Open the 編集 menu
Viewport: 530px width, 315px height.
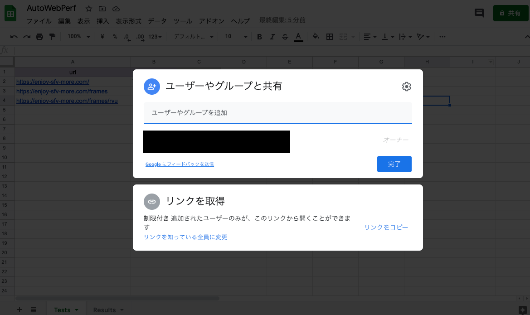(64, 21)
